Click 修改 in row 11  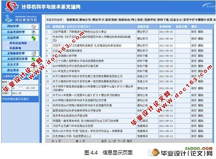194,88
